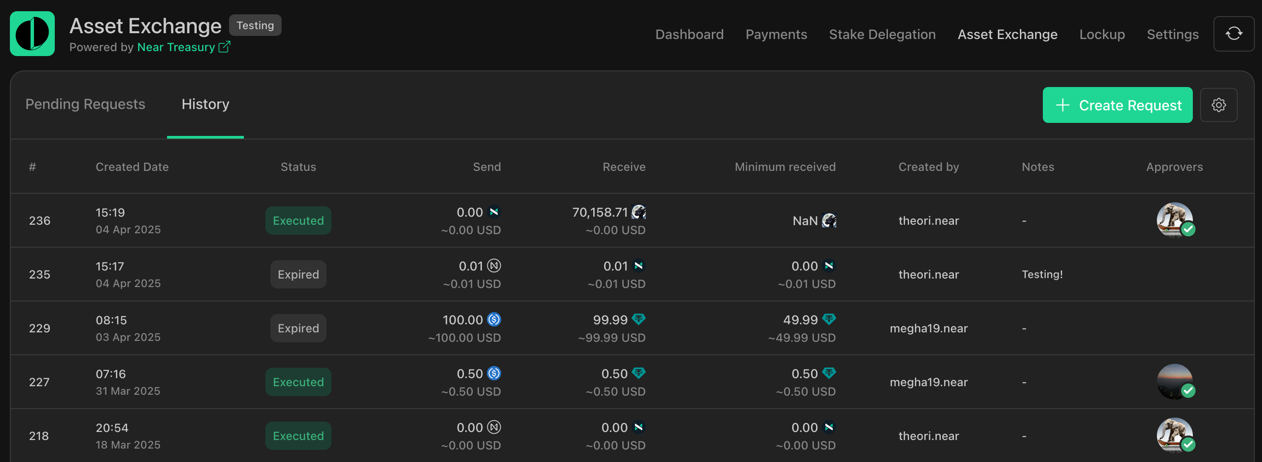This screenshot has width=1262, height=462.
Task: Click request number 218
Action: (39, 436)
